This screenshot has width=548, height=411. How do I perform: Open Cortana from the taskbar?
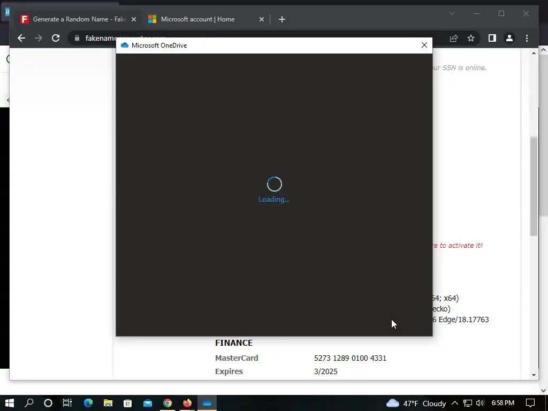tap(48, 403)
